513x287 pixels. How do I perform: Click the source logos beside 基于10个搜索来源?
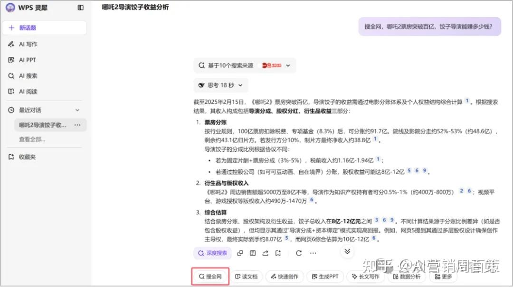pyautogui.click(x=271, y=65)
